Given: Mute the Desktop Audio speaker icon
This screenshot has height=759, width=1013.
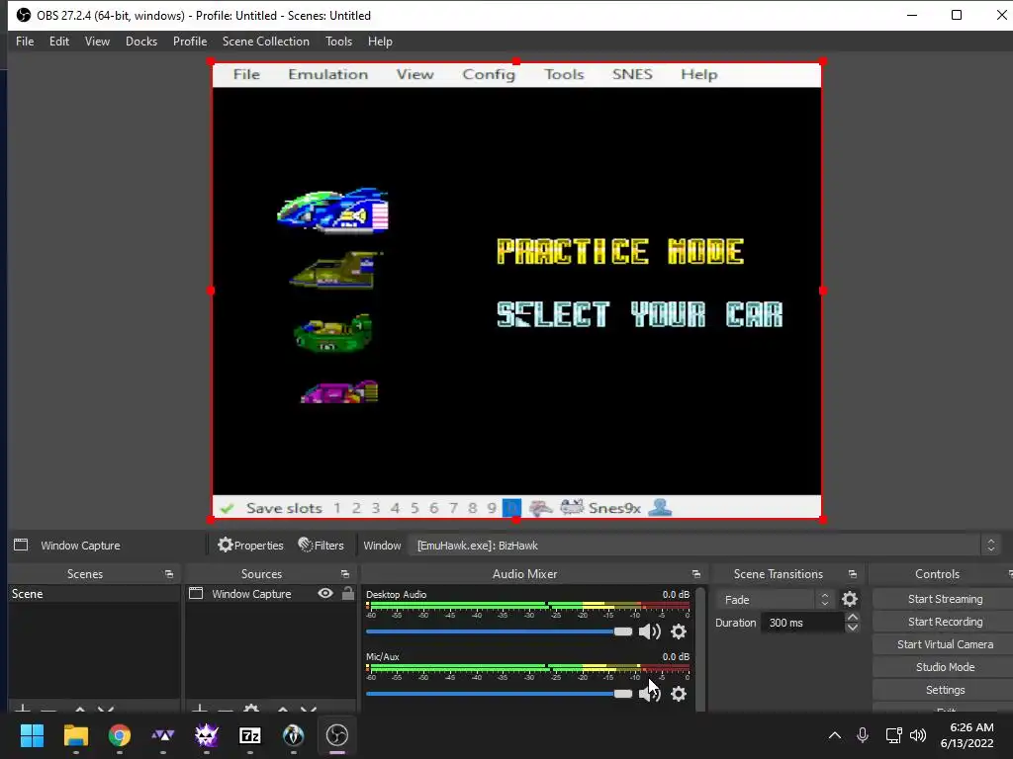Looking at the screenshot, I should [649, 632].
